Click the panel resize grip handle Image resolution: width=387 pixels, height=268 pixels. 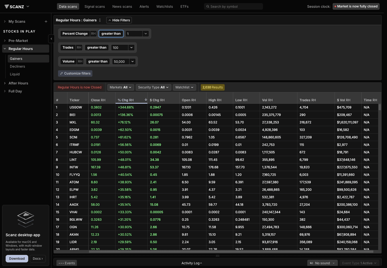[x=217, y=256]
